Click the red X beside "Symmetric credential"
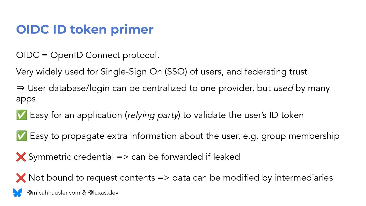Viewport: 366px width, 206px height. pyautogui.click(x=21, y=157)
